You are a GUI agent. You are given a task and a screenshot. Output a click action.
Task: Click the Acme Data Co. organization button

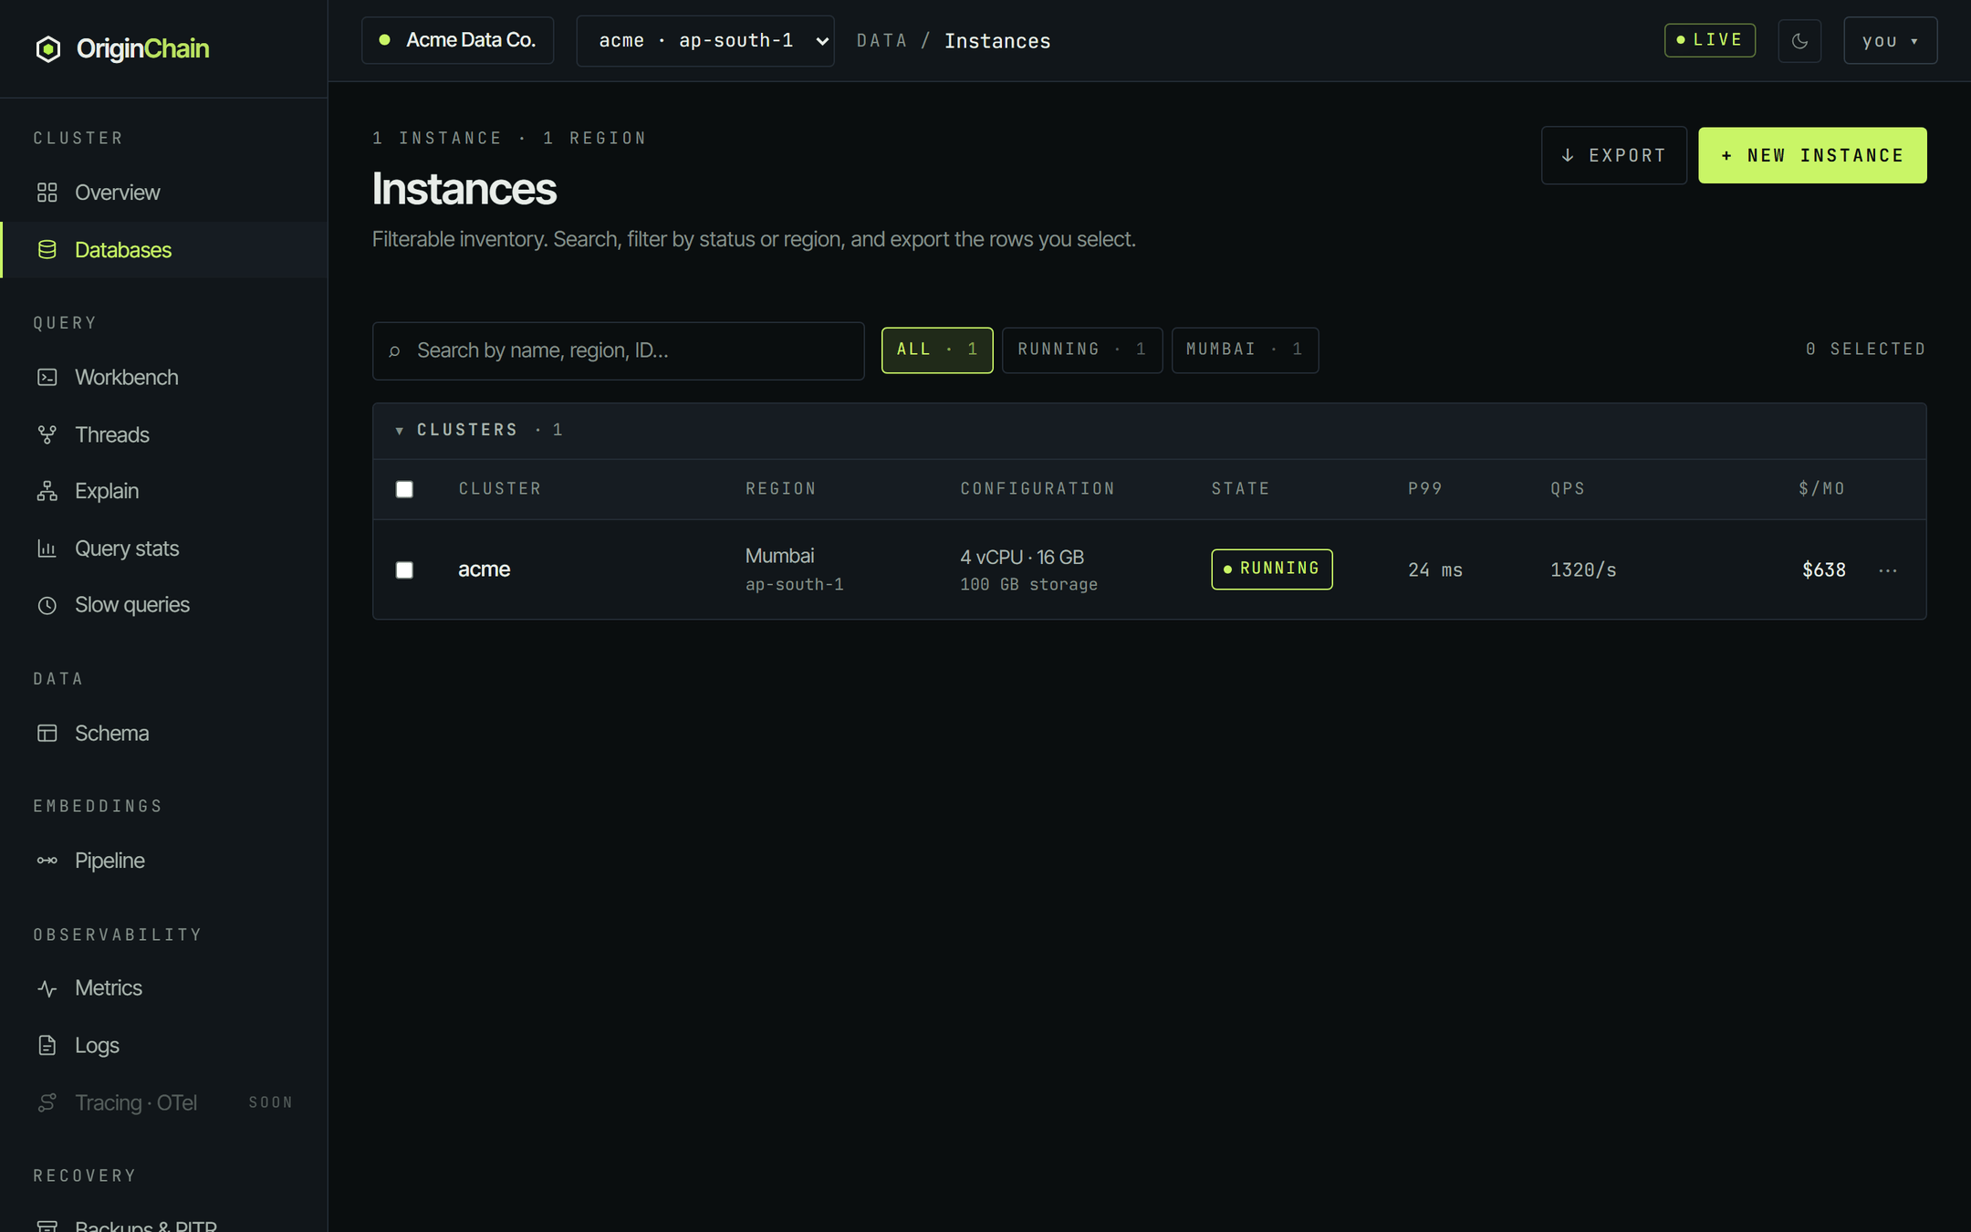(x=457, y=40)
